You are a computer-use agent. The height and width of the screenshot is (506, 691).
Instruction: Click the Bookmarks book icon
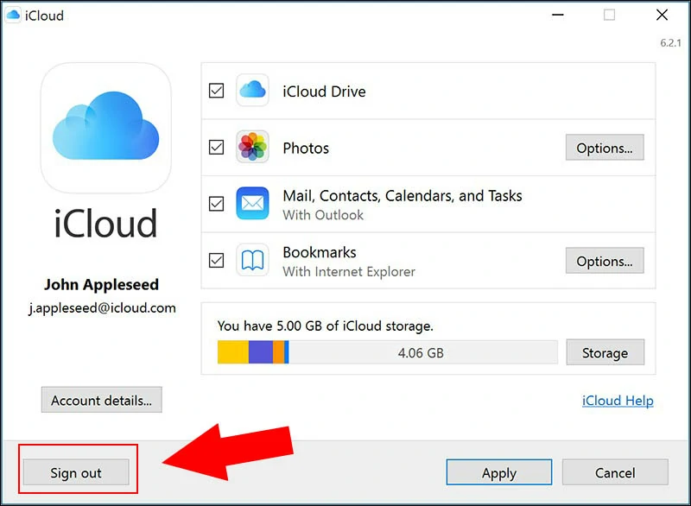[252, 260]
